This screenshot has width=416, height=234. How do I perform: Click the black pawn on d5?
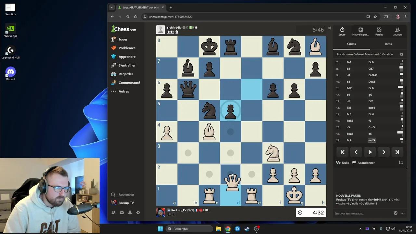click(x=230, y=111)
